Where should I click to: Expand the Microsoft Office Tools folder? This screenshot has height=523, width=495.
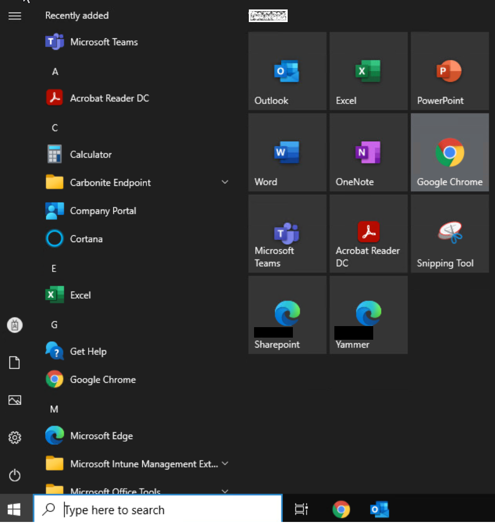[225, 490]
